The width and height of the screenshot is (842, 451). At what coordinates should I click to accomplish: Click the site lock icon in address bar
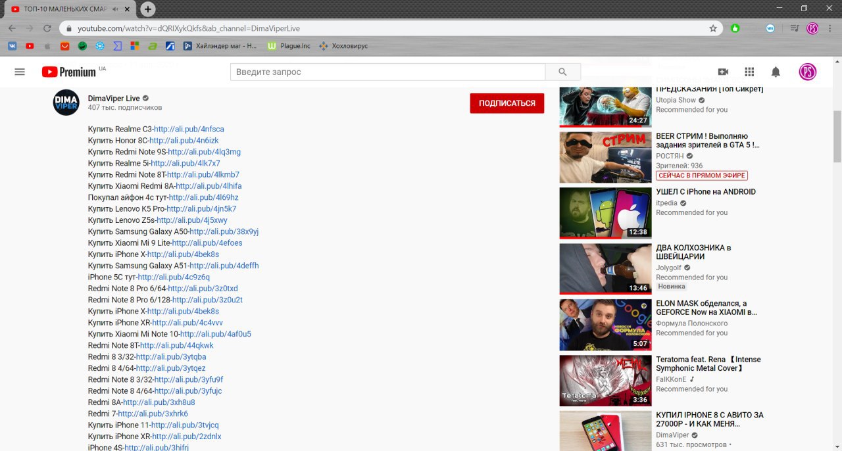pos(68,28)
